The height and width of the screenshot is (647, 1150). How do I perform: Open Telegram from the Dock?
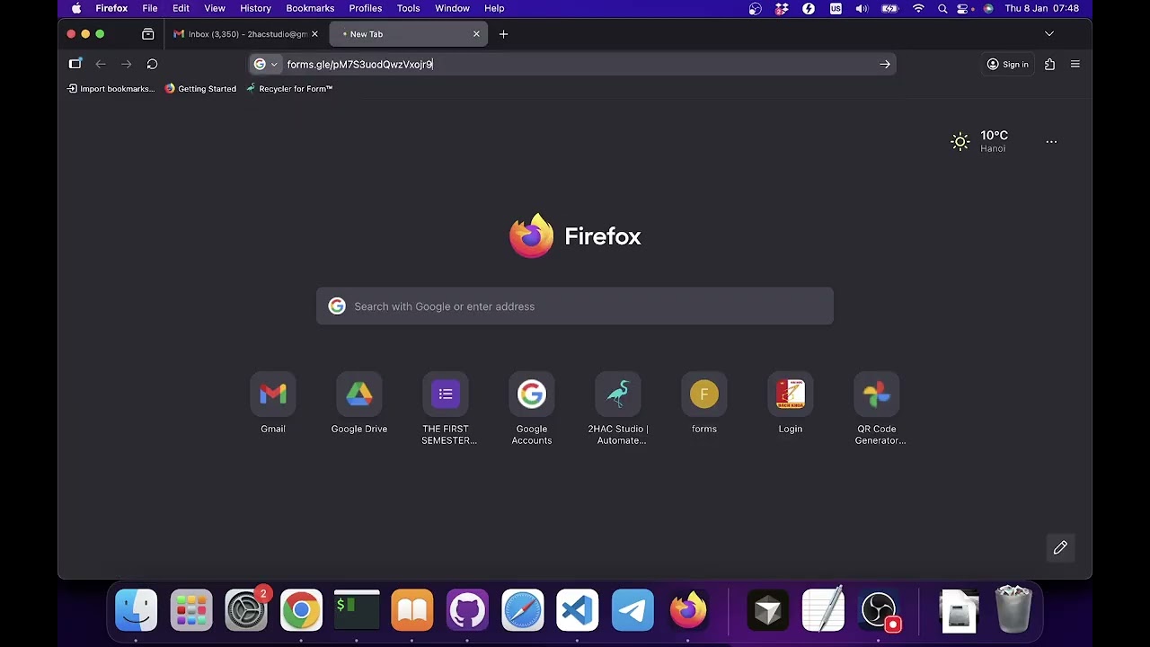click(632, 611)
